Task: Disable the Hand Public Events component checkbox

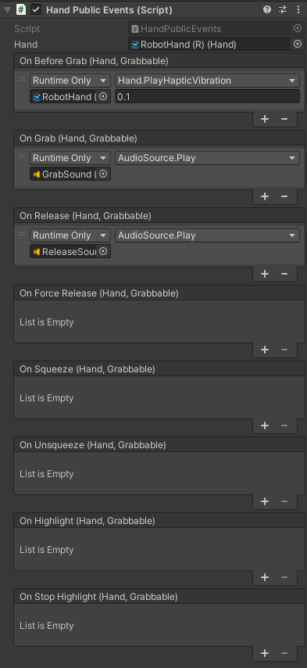Action: [x=36, y=9]
